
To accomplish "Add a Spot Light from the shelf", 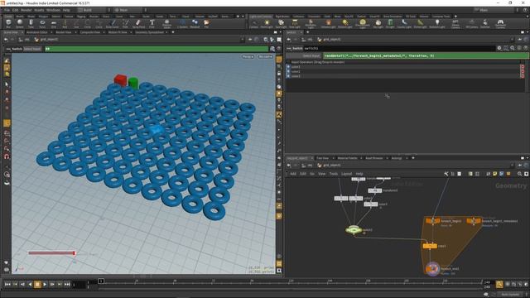I will (281, 23).
